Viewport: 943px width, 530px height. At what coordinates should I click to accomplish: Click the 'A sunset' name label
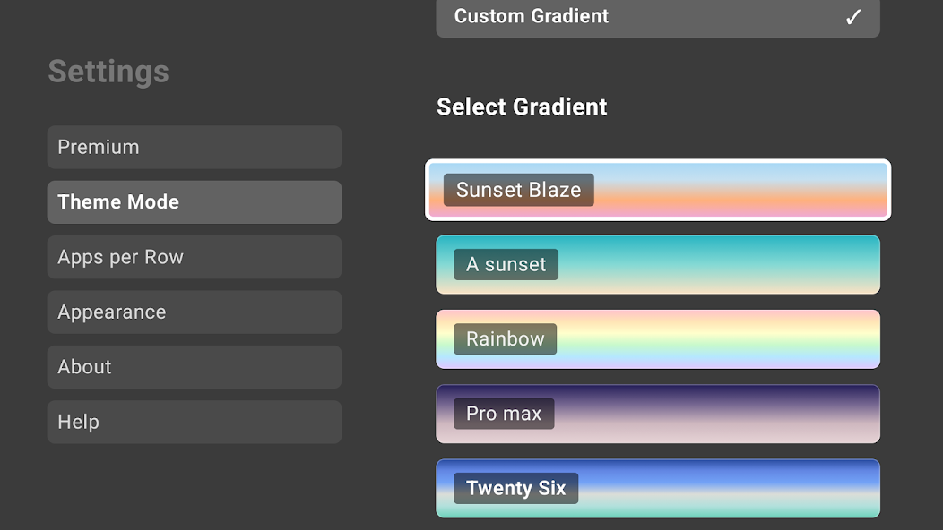(506, 265)
